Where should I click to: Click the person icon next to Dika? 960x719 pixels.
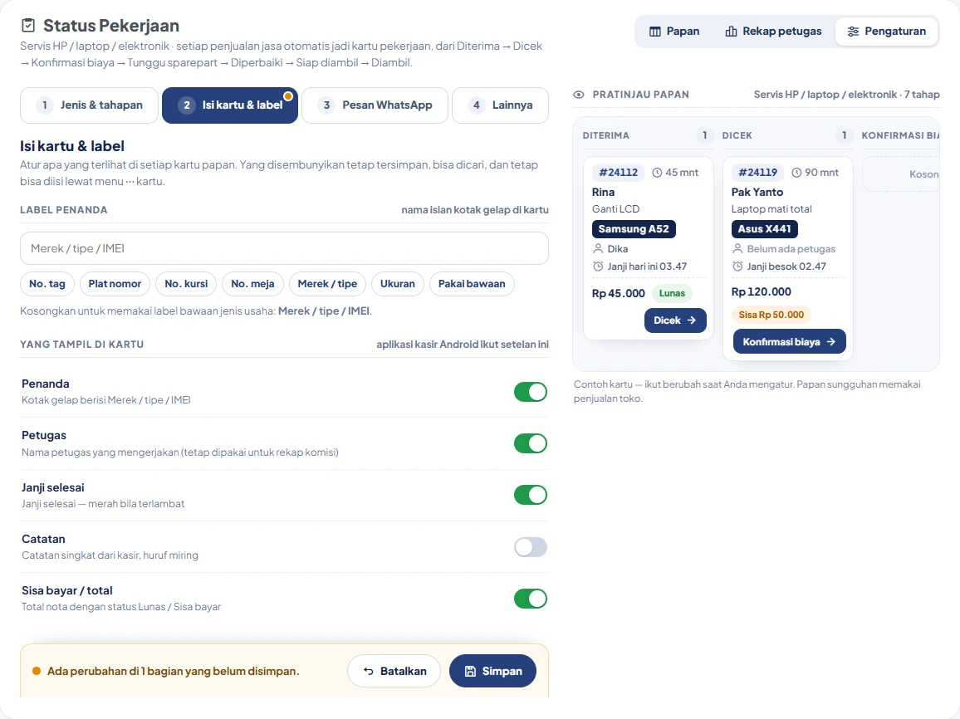click(x=598, y=248)
